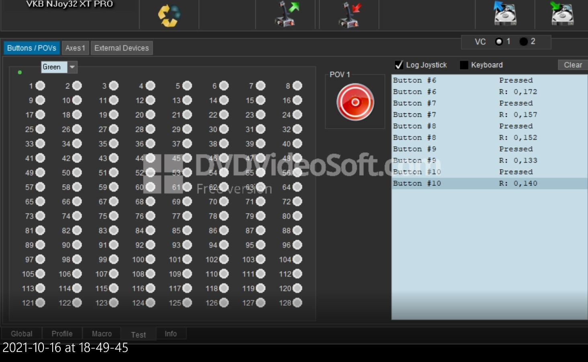Click button indicator number 8
Viewport: 588px width, 362px height.
click(x=297, y=86)
